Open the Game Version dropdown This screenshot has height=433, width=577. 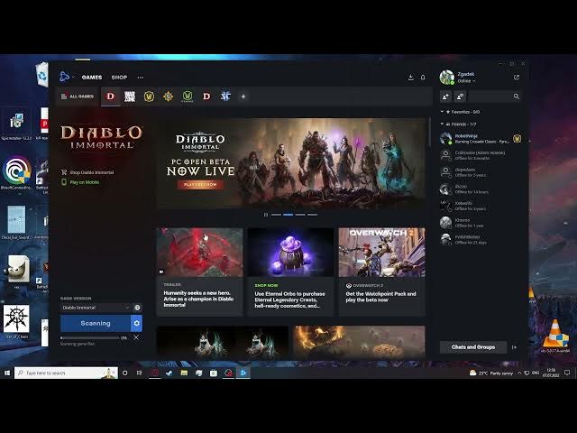tap(96, 308)
